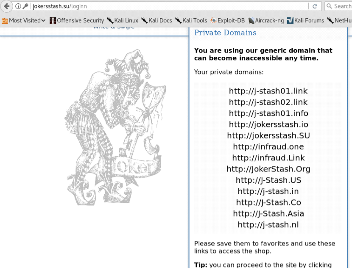Click the joker jester illustration
The width and height of the screenshot is (352, 270).
(115, 127)
